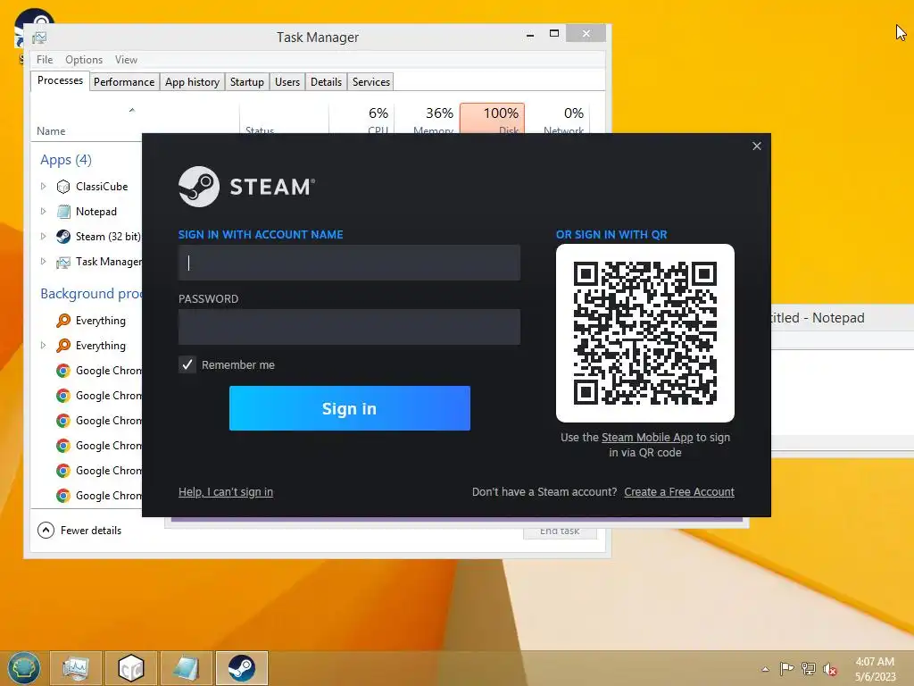Screen dimensions: 914x686
Task: Expand Notepad process group
Action: [43, 211]
